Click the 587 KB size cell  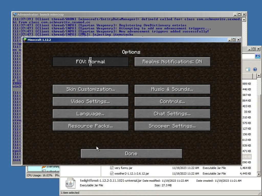click(x=247, y=95)
